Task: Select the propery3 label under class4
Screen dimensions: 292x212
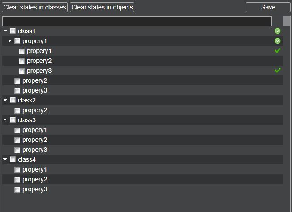Action: (34, 189)
